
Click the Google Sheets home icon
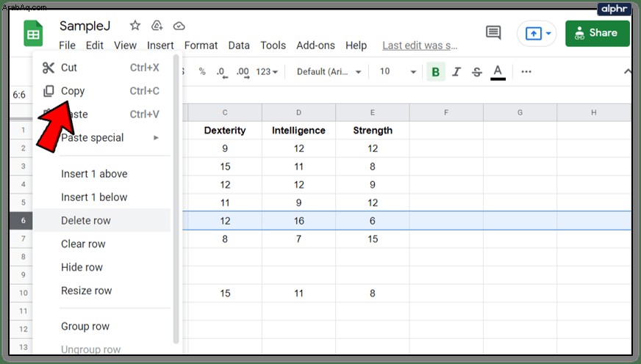(x=33, y=34)
